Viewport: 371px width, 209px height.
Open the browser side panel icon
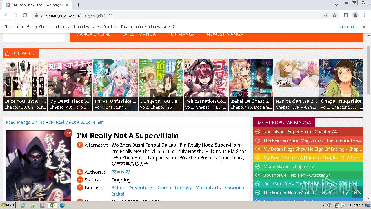(x=346, y=15)
